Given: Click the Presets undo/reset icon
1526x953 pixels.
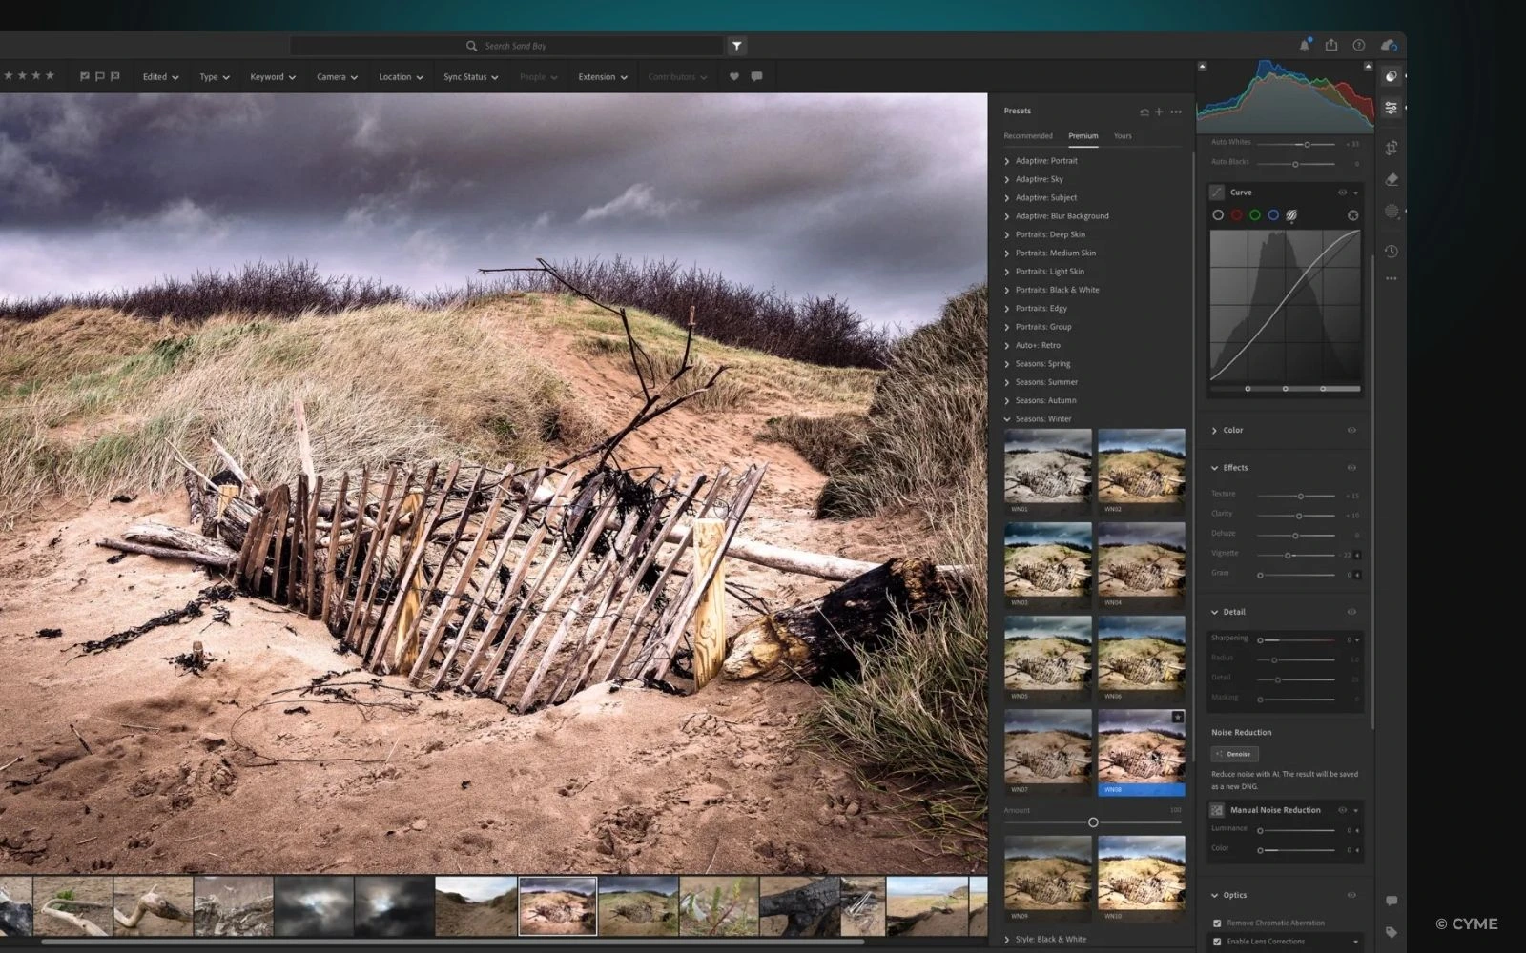Looking at the screenshot, I should pyautogui.click(x=1144, y=112).
